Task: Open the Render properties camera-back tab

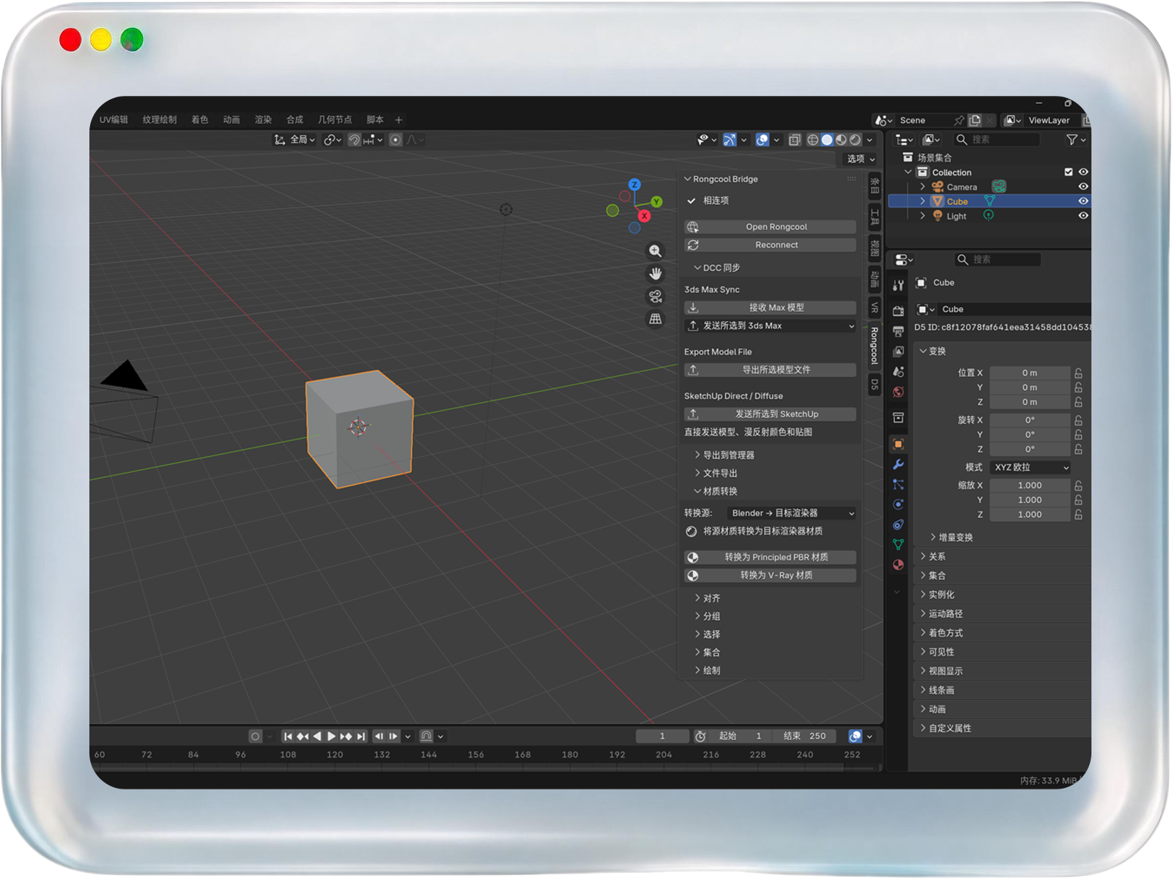Action: point(898,310)
